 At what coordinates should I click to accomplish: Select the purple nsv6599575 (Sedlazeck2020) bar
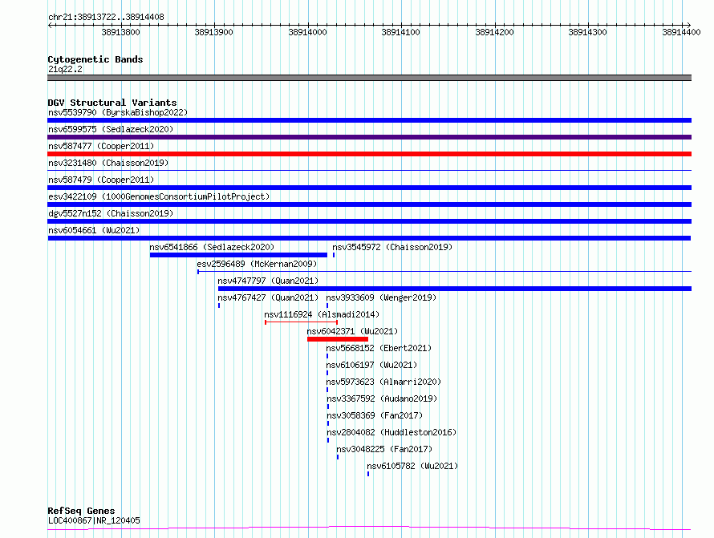(369, 137)
